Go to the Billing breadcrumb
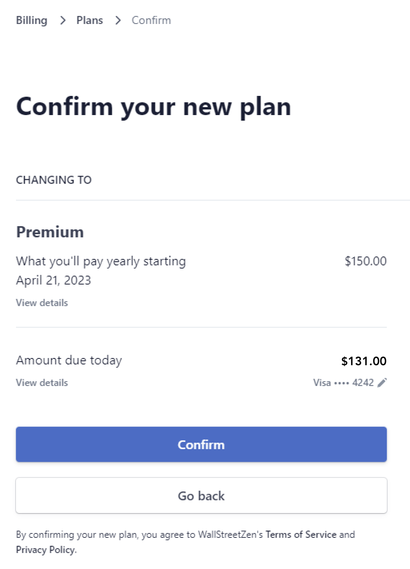Viewport: 410px width, 569px height. [x=32, y=20]
